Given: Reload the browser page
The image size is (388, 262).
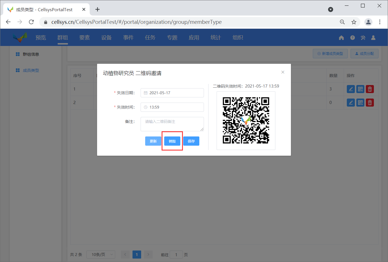Looking at the screenshot, I should pyautogui.click(x=31, y=22).
